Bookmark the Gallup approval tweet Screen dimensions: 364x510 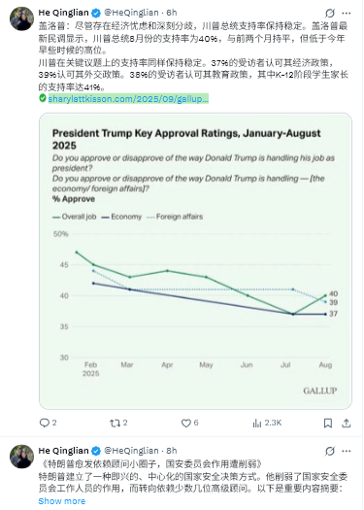328,423
